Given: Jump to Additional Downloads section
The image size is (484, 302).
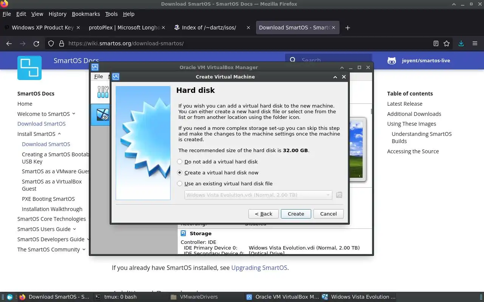Looking at the screenshot, I should pyautogui.click(x=414, y=114).
